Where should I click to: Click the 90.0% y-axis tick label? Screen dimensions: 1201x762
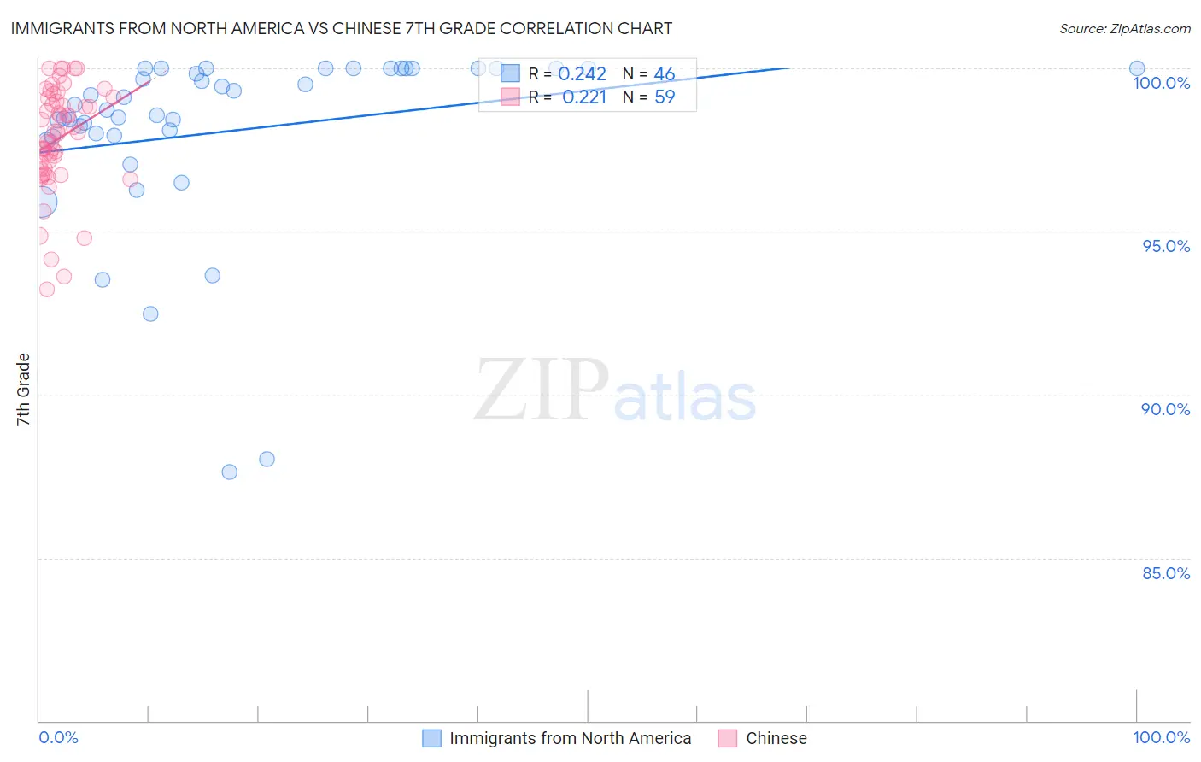(1166, 409)
